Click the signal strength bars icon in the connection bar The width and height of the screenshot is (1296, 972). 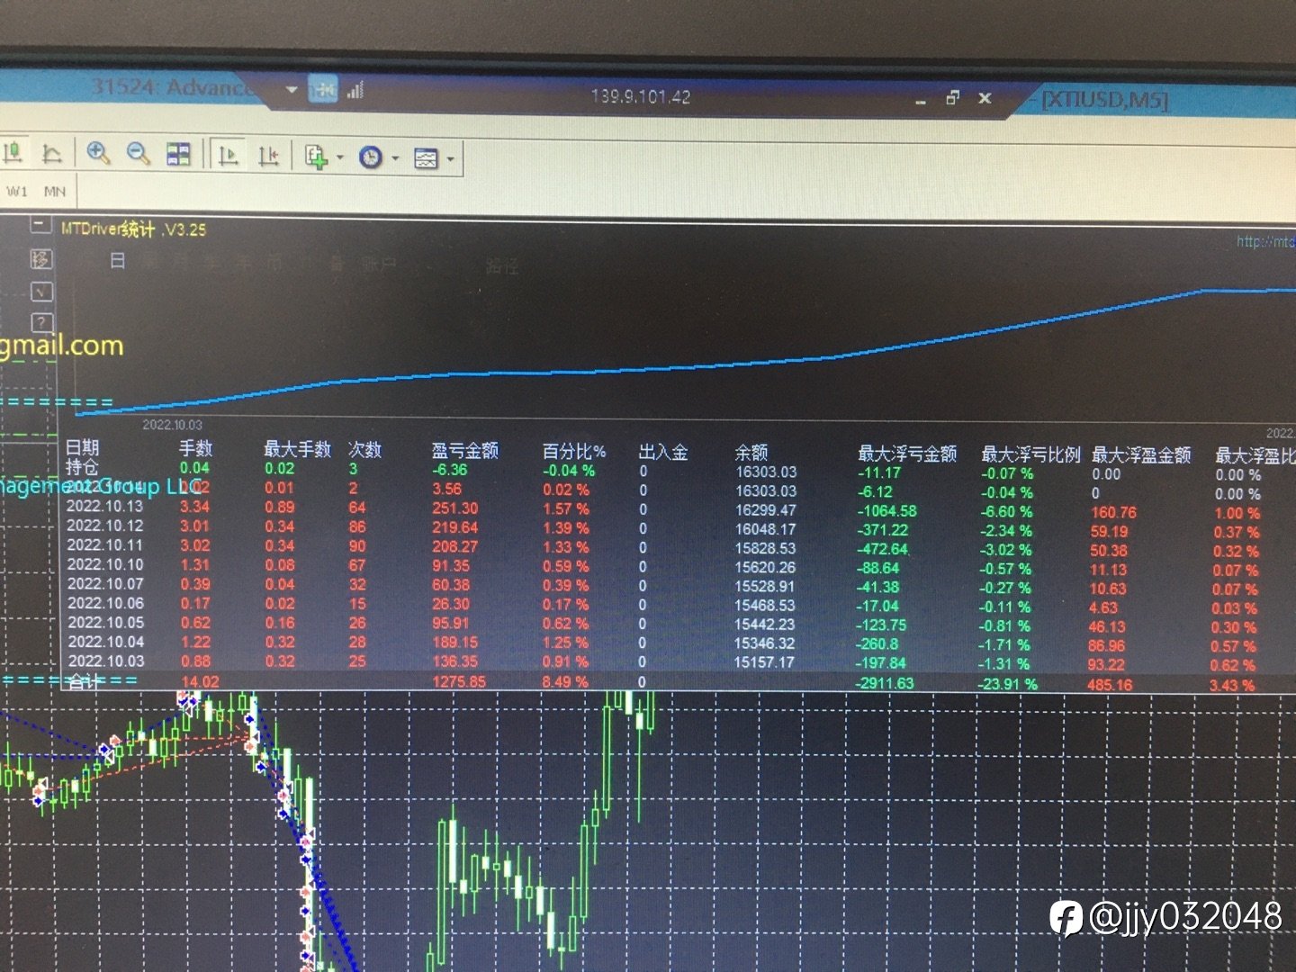(x=355, y=89)
